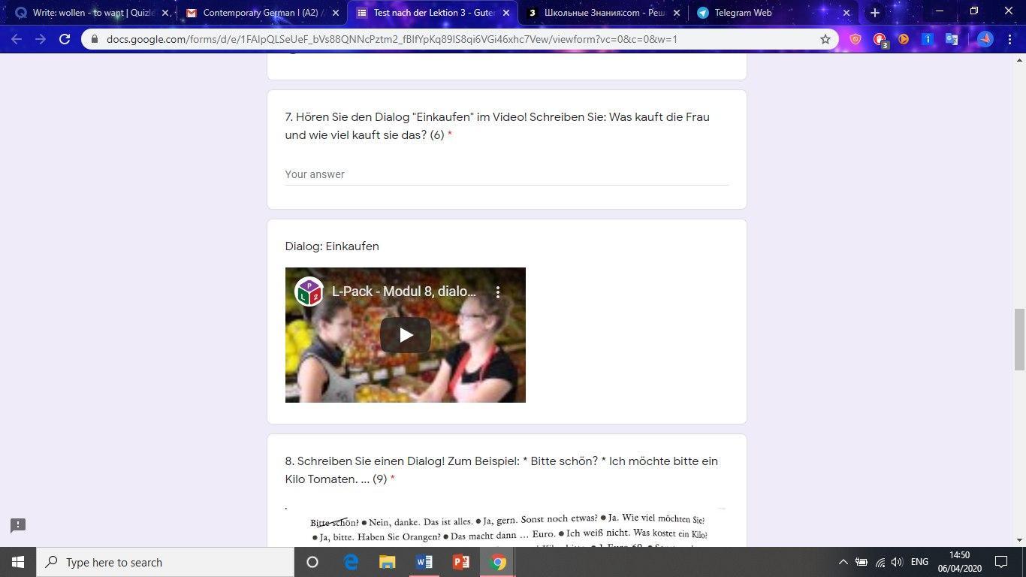This screenshot has height=577, width=1026.
Task: Open the red ad-blocker extension with badge 3
Action: click(880, 39)
